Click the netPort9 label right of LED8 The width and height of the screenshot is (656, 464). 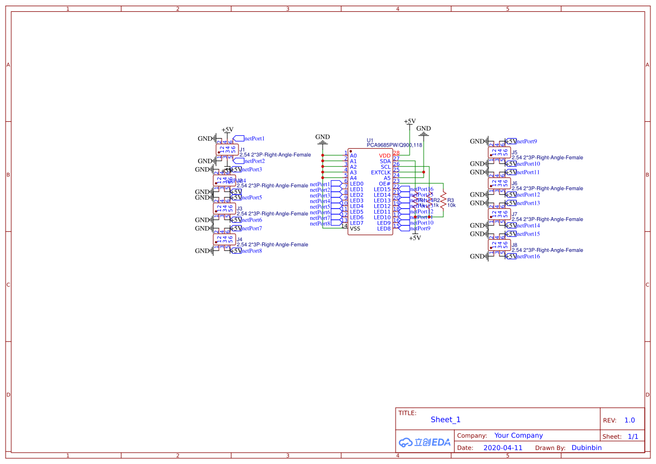[x=420, y=228]
